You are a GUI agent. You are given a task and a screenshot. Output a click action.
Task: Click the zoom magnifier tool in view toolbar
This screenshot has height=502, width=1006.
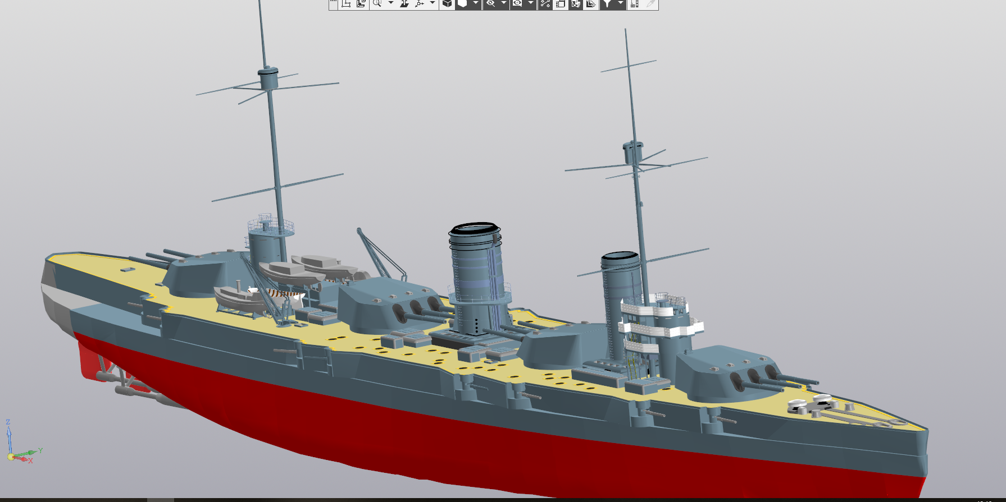[377, 3]
